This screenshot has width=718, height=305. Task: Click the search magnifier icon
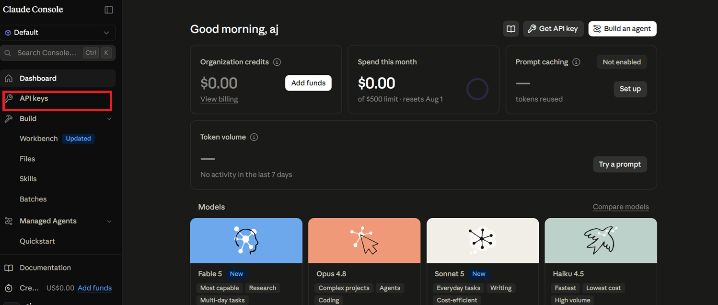pos(8,53)
